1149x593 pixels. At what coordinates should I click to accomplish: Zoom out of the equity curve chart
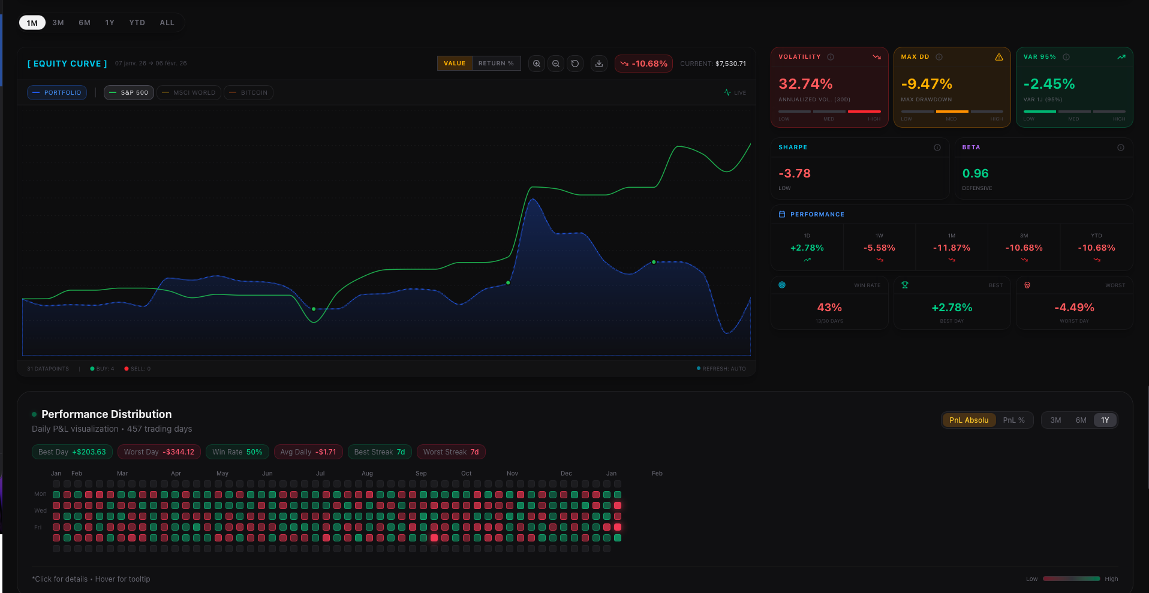pyautogui.click(x=556, y=63)
